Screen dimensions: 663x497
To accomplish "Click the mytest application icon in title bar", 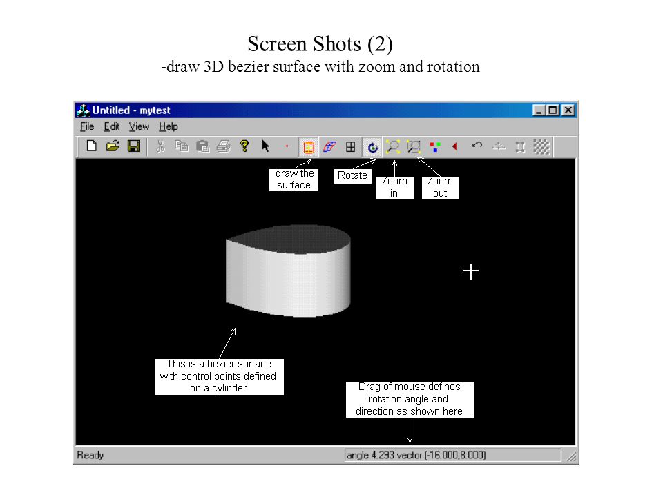I will (84, 110).
